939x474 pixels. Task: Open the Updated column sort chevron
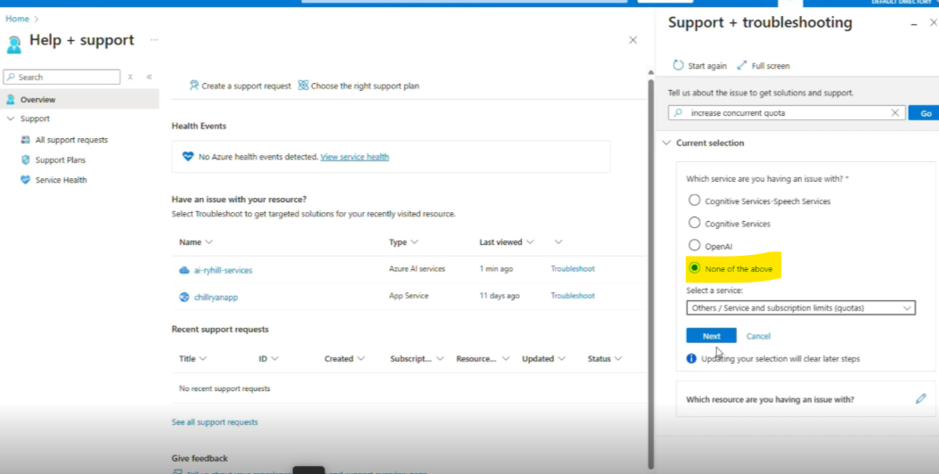click(561, 358)
